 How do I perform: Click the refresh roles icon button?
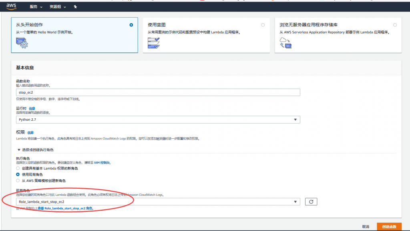coord(311,202)
